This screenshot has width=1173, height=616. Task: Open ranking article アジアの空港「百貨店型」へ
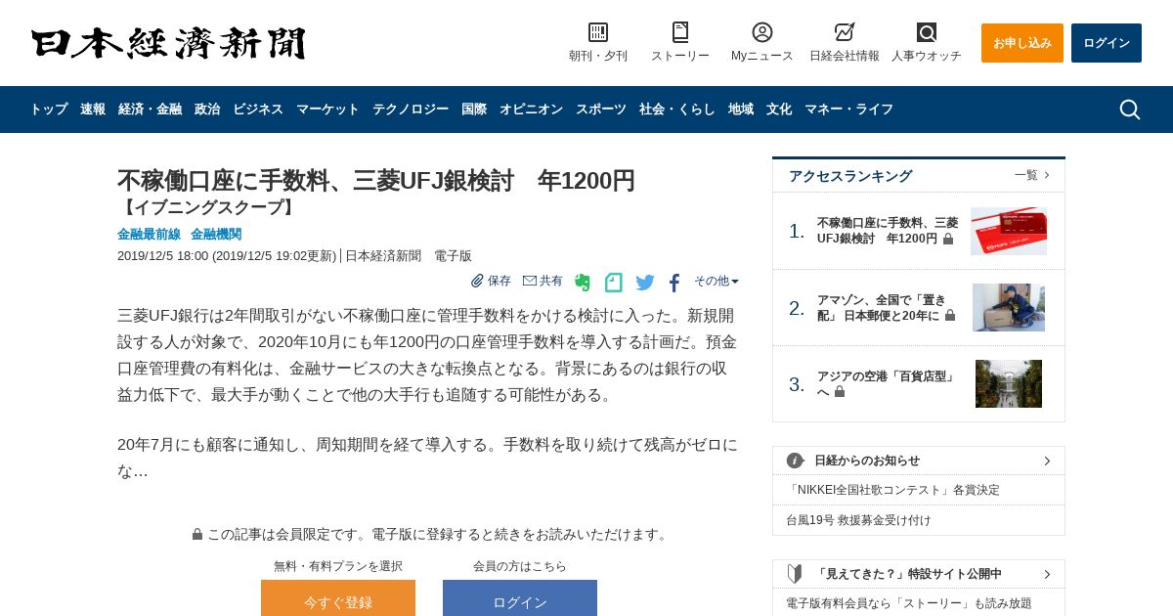click(887, 383)
